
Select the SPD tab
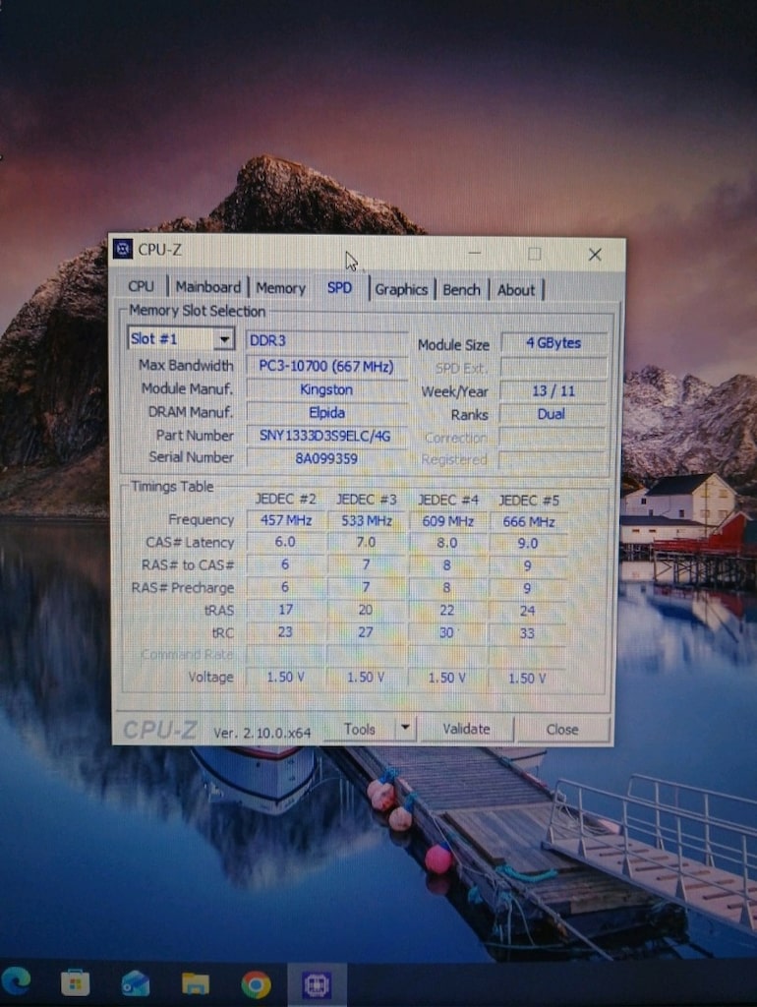tap(339, 288)
